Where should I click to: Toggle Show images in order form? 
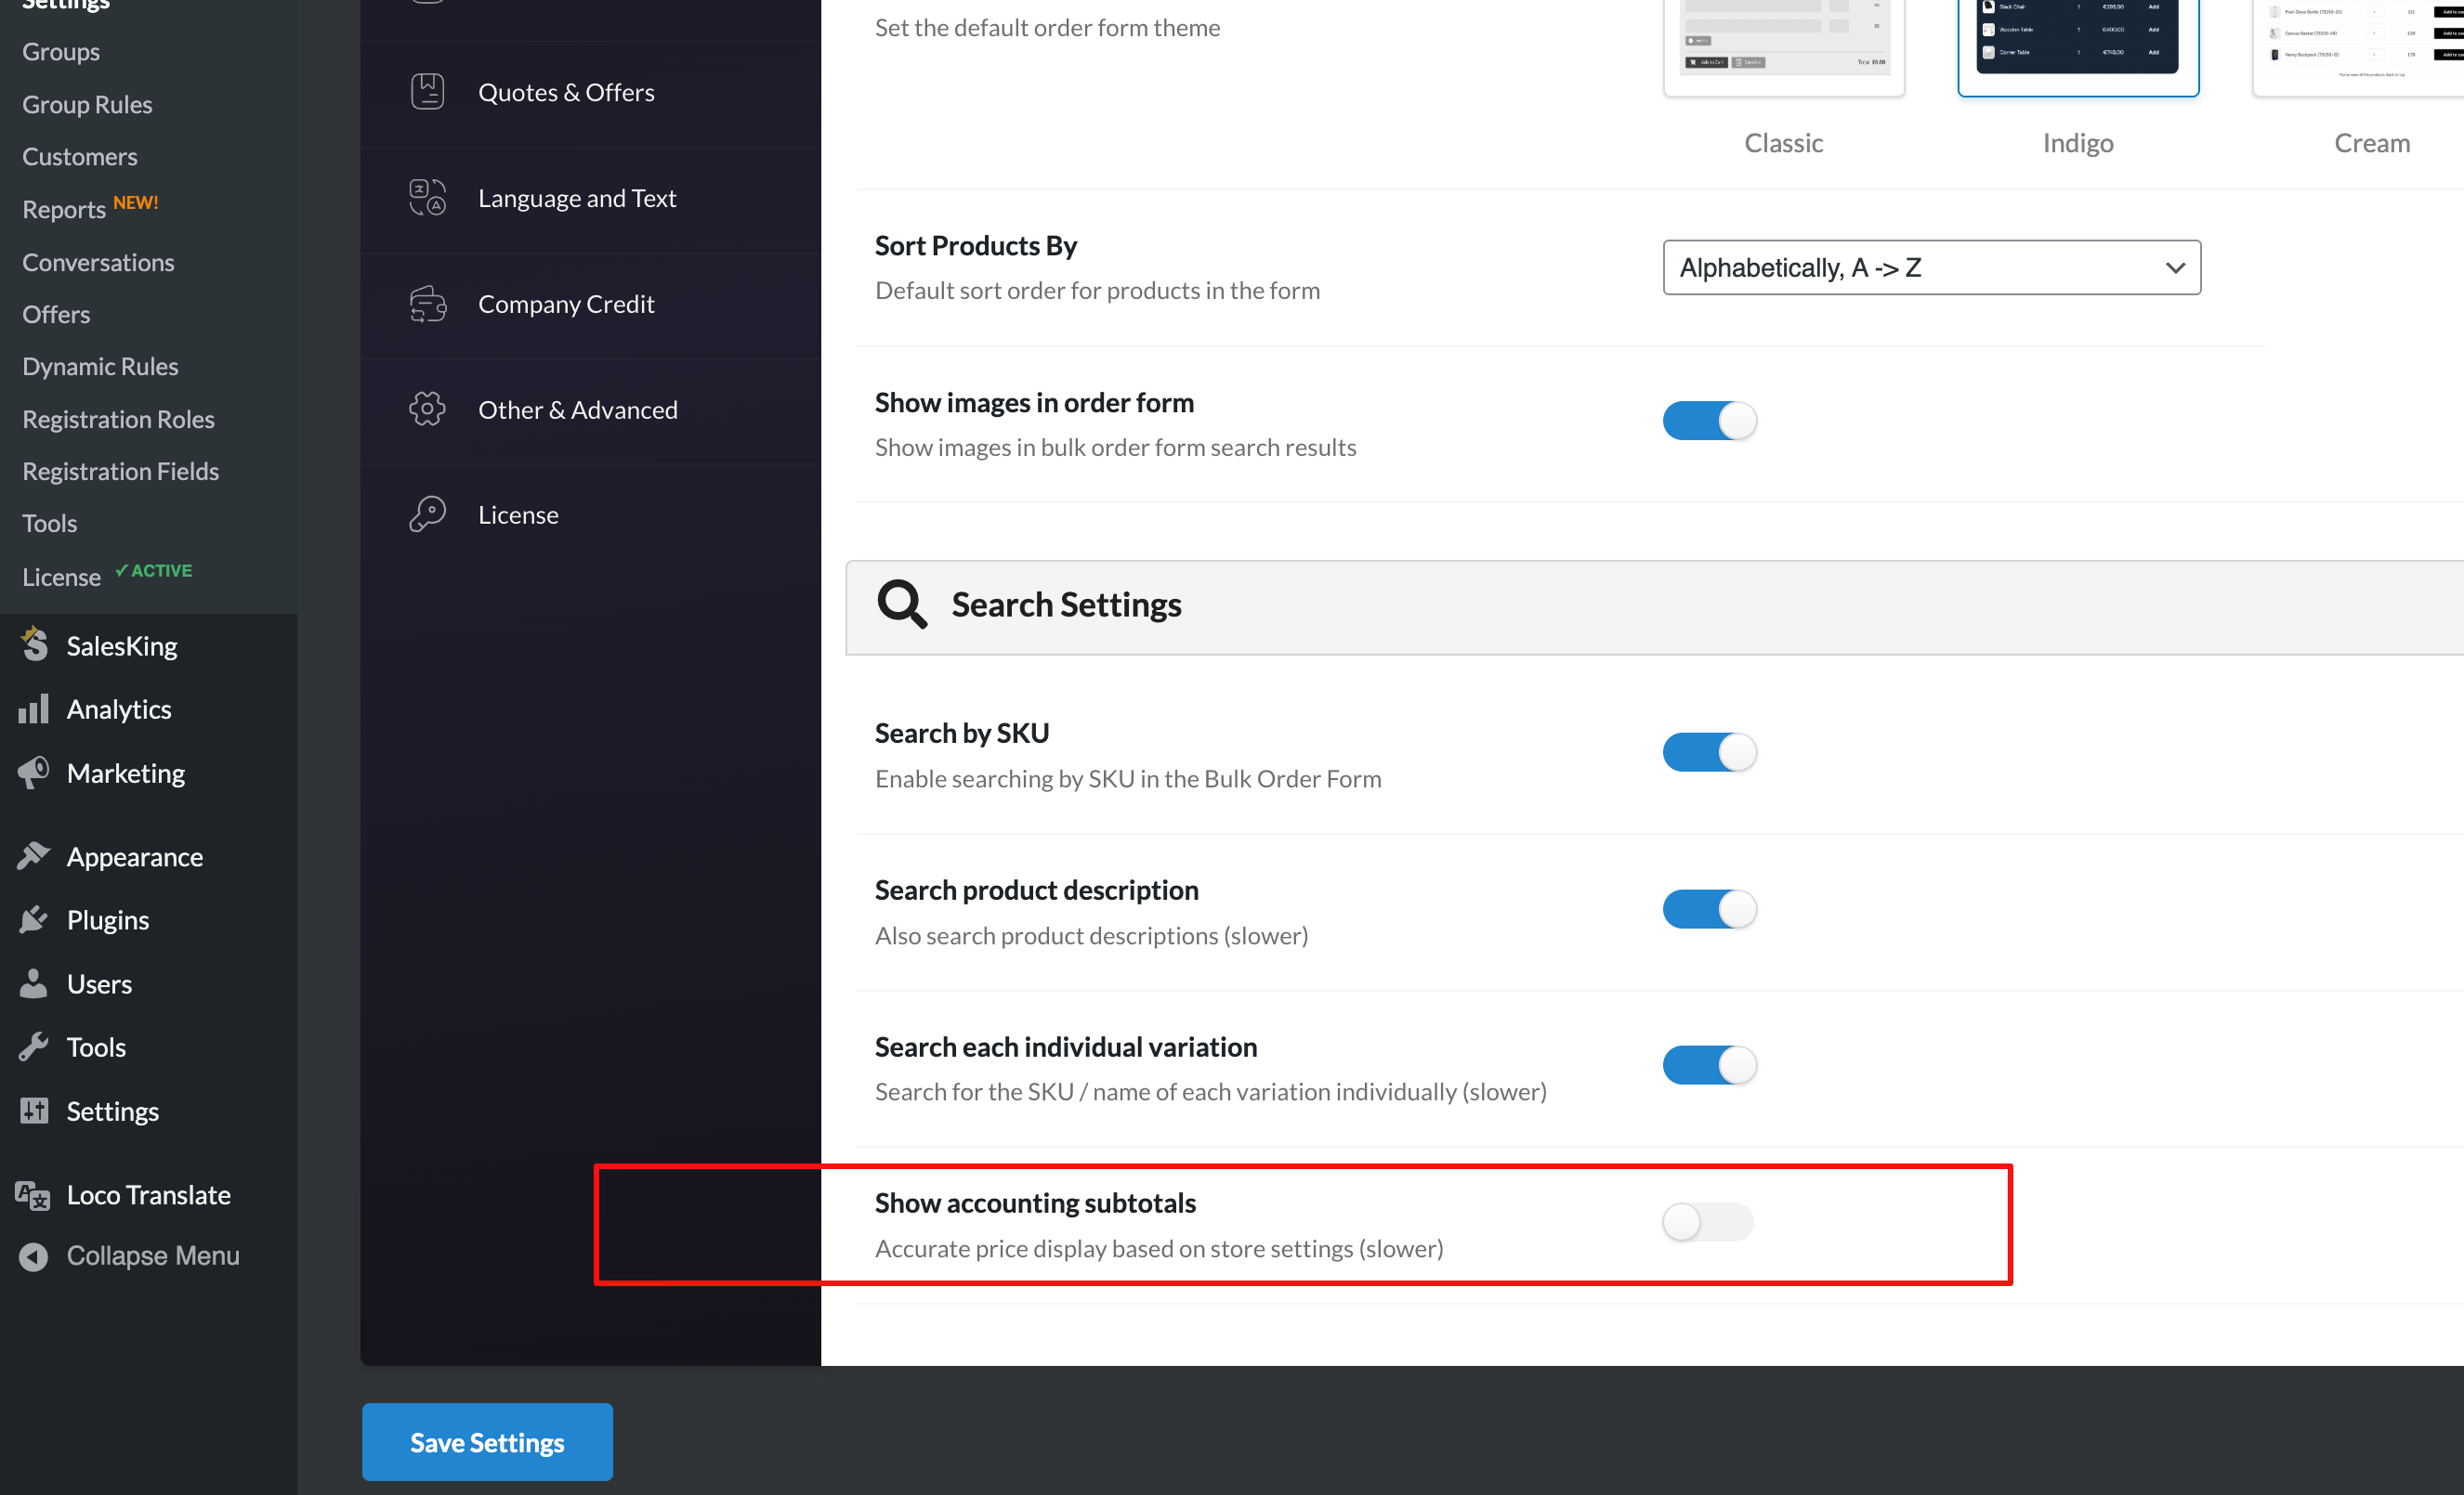[1709, 421]
